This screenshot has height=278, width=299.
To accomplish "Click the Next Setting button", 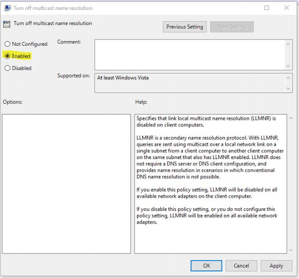I will point(231,27).
